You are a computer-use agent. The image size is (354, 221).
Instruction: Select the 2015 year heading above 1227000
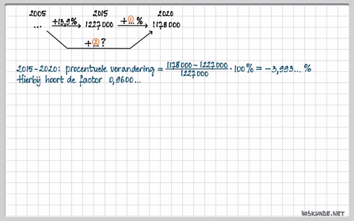coord(100,14)
